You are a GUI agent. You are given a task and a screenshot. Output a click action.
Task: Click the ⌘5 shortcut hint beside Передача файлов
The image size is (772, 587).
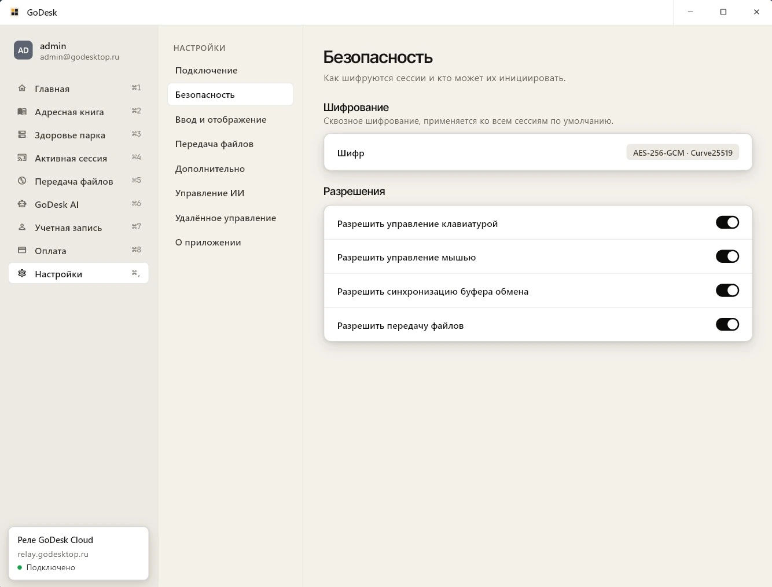tap(136, 180)
